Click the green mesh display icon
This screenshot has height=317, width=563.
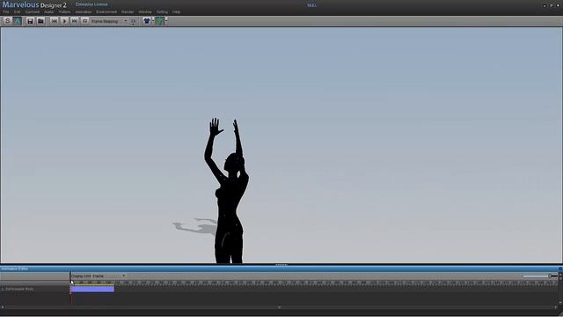(160, 21)
